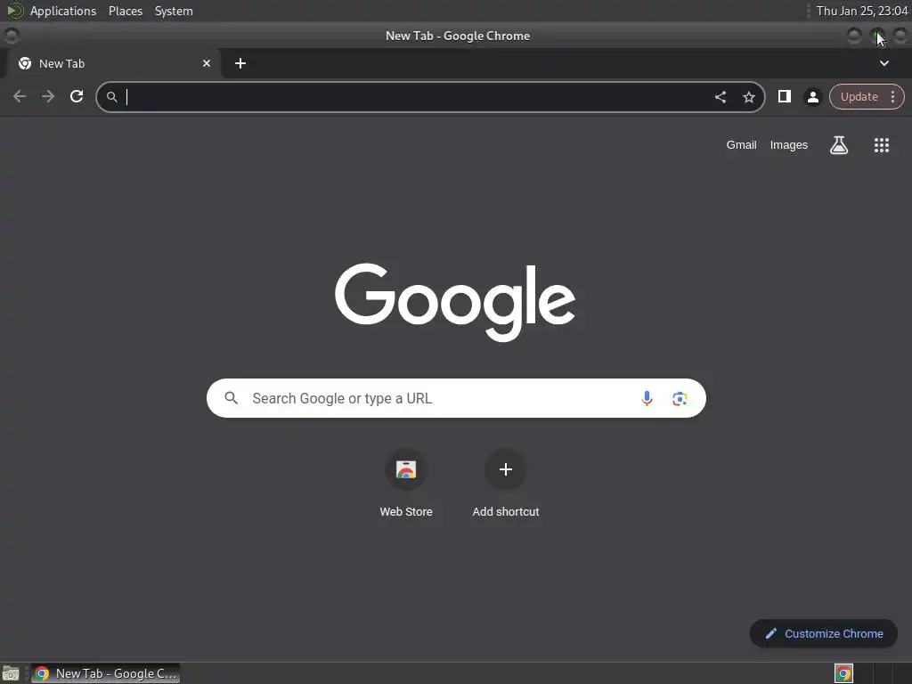912x684 pixels.
Task: Open the Web Store shortcut
Action: point(406,483)
